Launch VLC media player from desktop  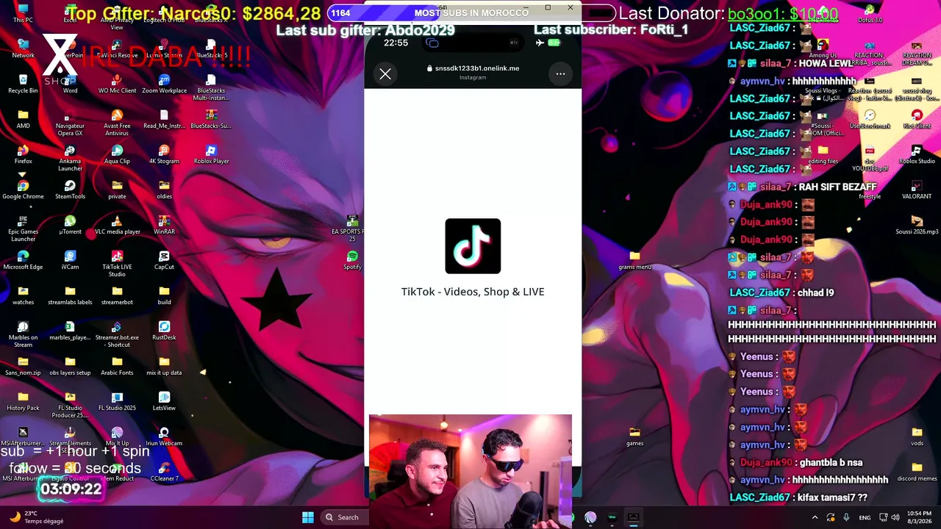(117, 224)
